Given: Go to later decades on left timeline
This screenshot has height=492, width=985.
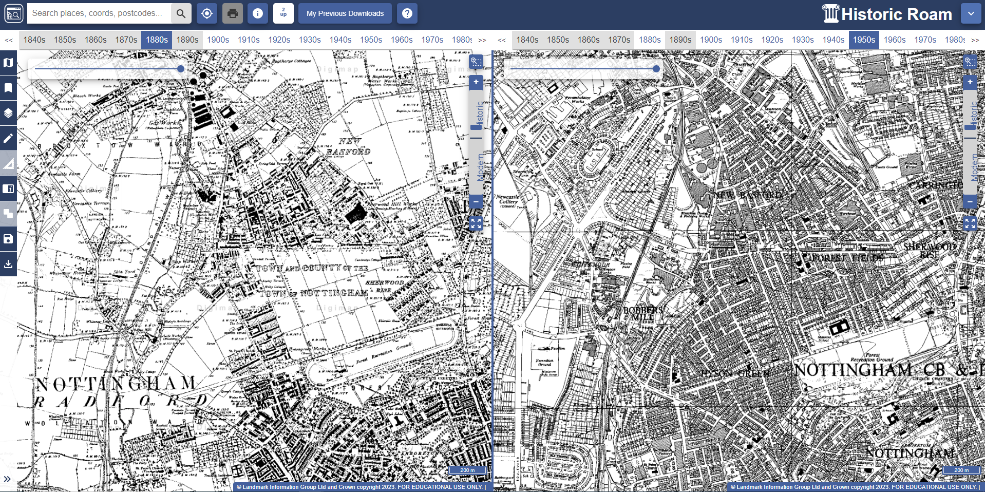Looking at the screenshot, I should point(482,40).
